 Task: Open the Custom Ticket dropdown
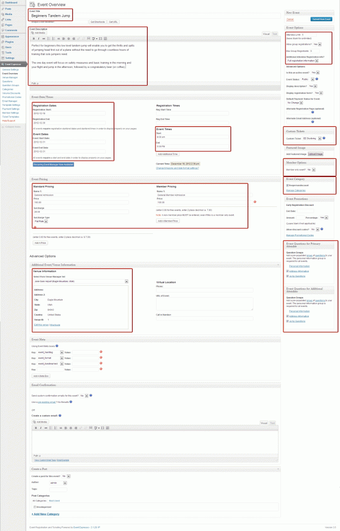click(312, 138)
